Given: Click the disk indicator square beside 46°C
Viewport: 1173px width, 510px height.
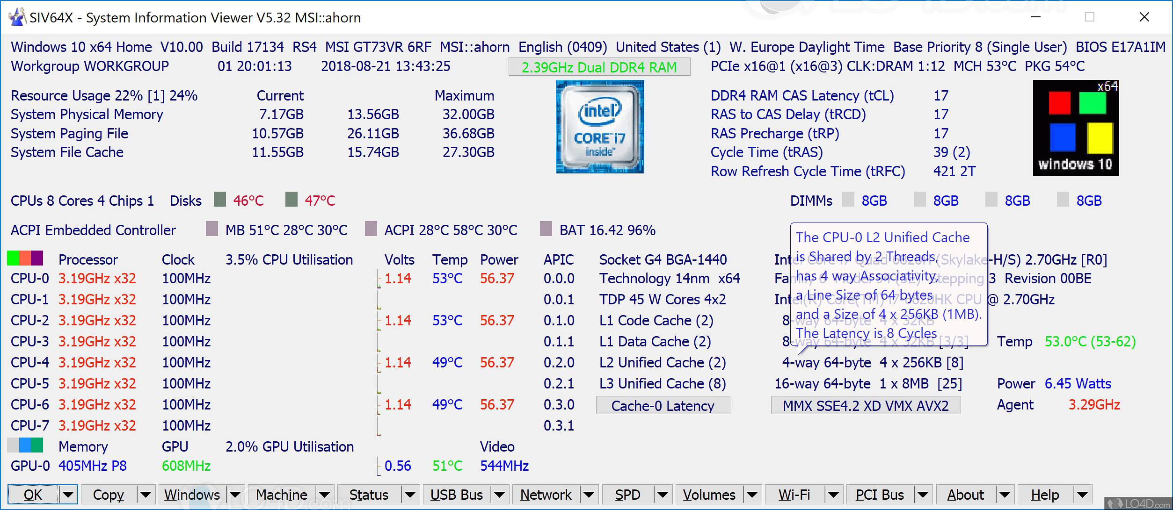Looking at the screenshot, I should point(220,199).
